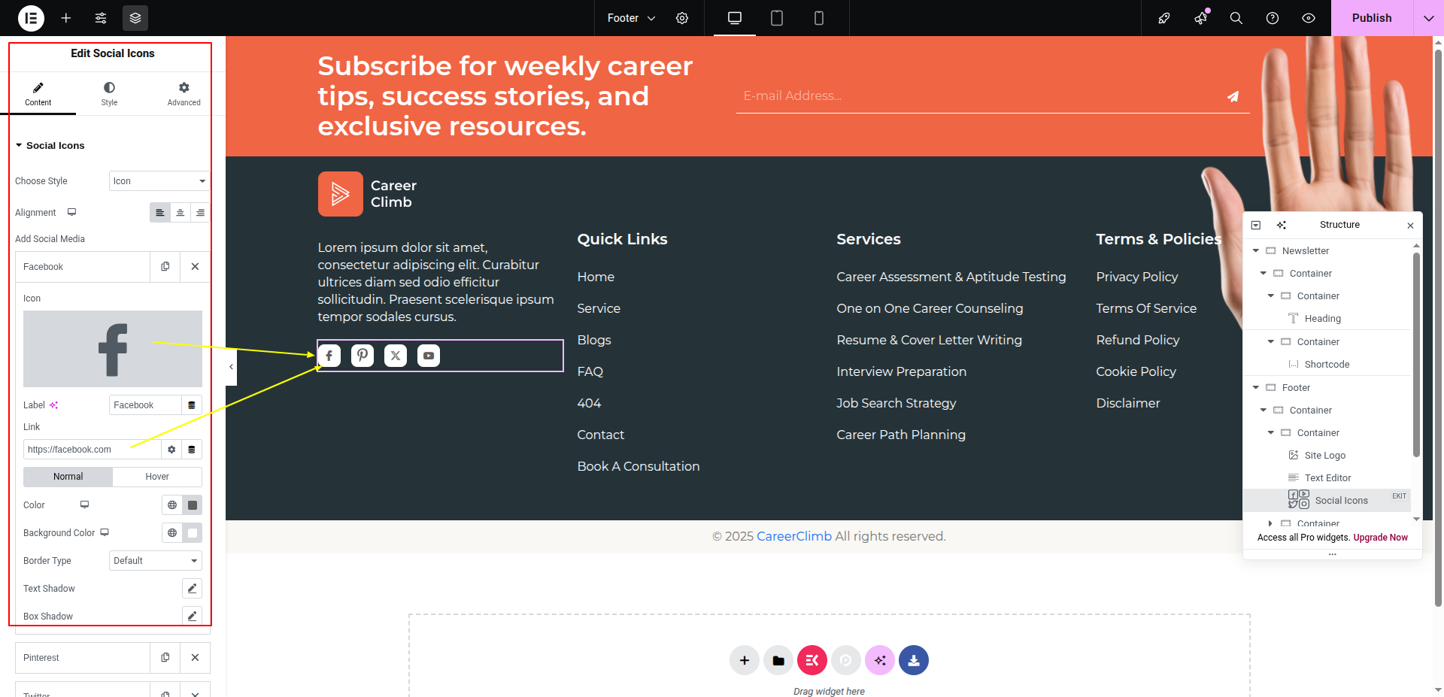The image size is (1444, 697).
Task: Open Border Type dropdown
Action: pos(156,561)
